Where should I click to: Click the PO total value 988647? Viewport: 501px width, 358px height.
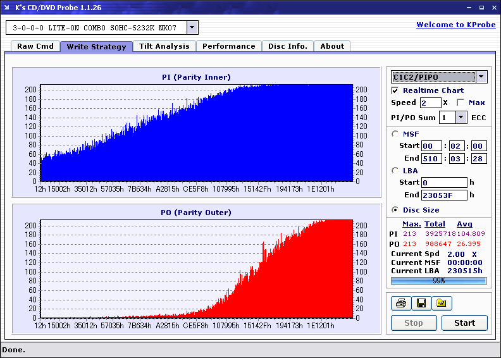438,244
